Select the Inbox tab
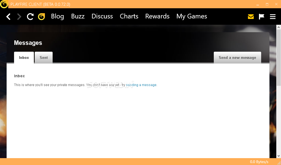Image resolution: width=281 pixels, height=165 pixels. pos(24,58)
